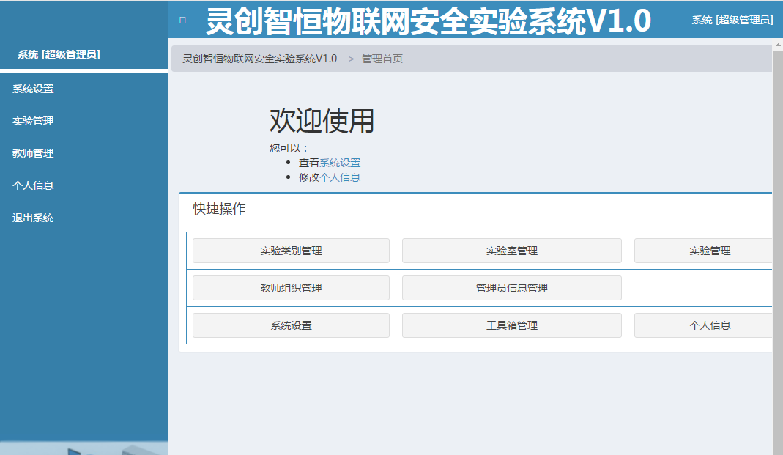The width and height of the screenshot is (783, 455).
Task: Click the 实验室管理 quick action button
Action: (512, 251)
